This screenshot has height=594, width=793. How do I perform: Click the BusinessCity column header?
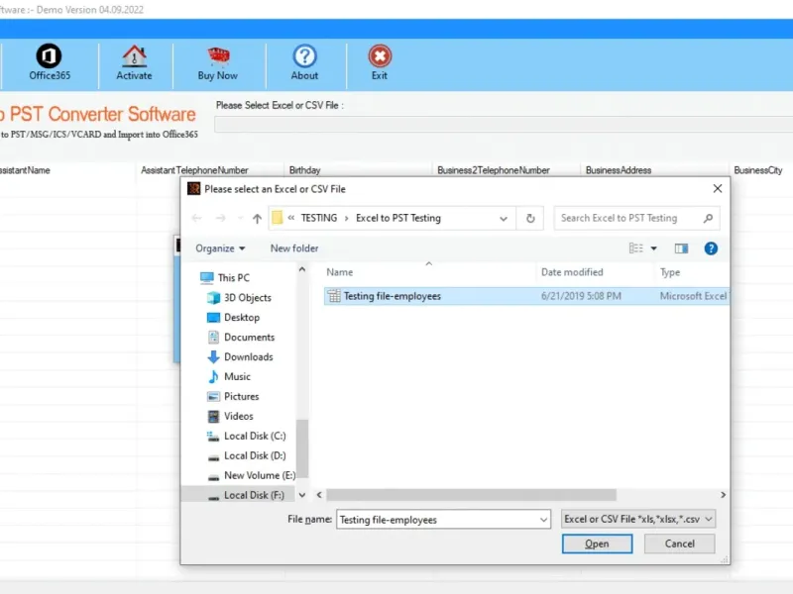coord(757,170)
